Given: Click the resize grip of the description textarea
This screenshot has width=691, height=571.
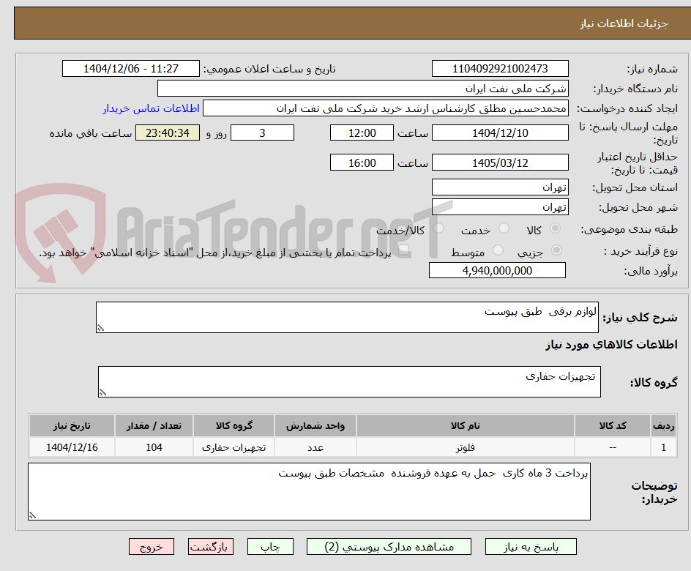Looking at the screenshot, I should pos(100,328).
